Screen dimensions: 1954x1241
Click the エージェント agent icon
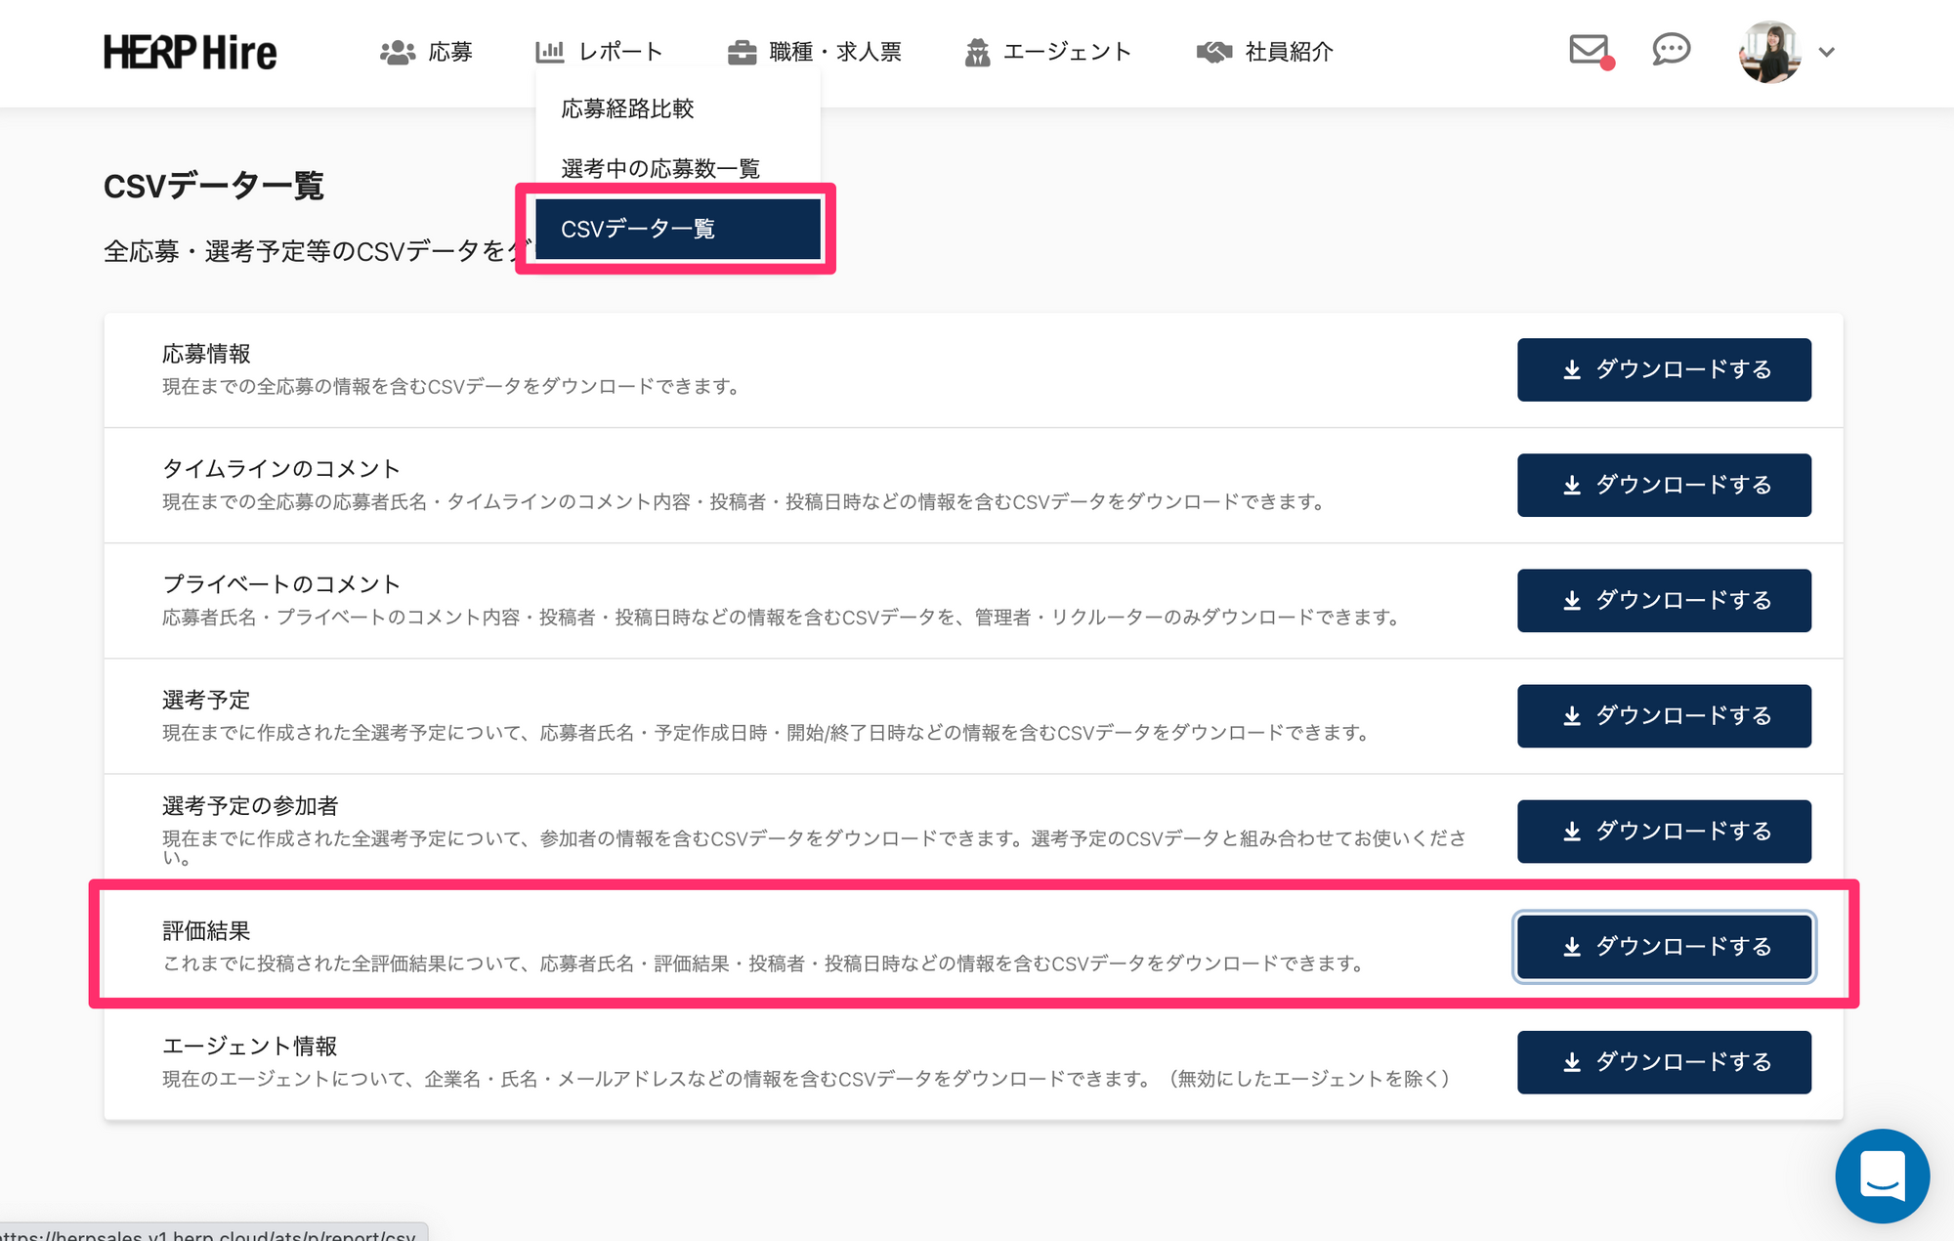coord(977,52)
